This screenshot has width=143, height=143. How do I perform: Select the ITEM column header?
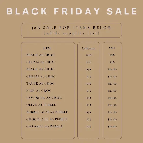pyautogui.click(x=47, y=48)
